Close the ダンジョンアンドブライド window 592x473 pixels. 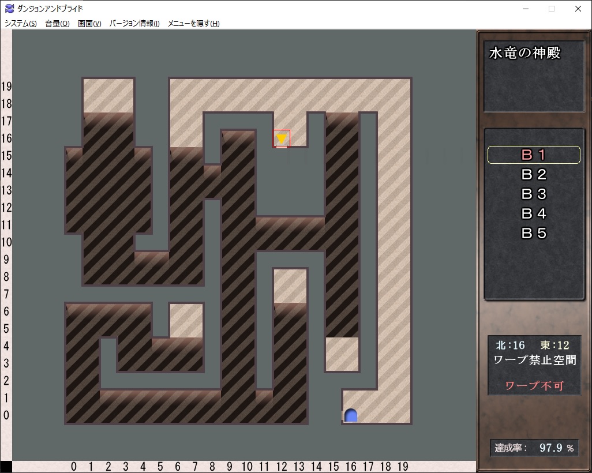point(578,9)
